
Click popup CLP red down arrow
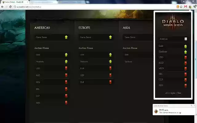(185, 80)
